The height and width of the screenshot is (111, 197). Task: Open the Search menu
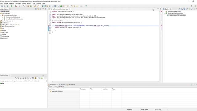pyautogui.click(x=24, y=3)
